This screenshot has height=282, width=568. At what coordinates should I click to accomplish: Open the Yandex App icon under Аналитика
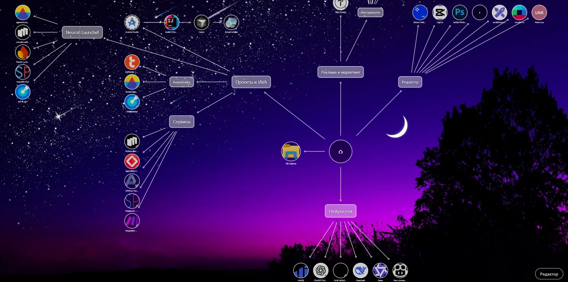[132, 82]
